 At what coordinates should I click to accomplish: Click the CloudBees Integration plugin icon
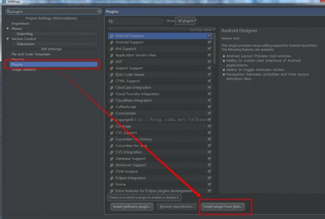112,100
